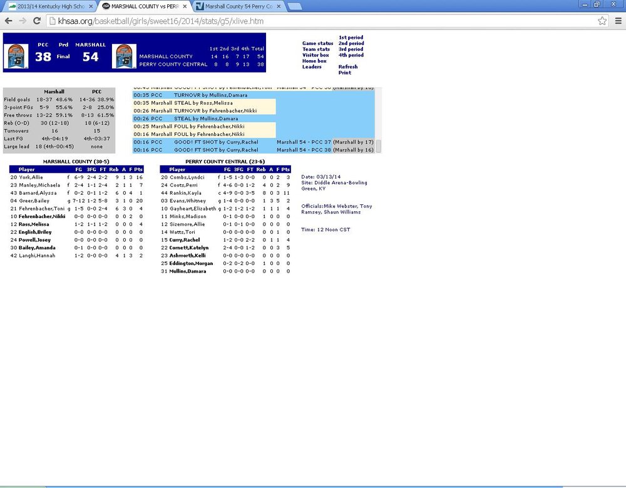Click the PERRY COUNTY CENTRAL (23-6) heading
Viewport: 626px width, 488px height.
click(225, 162)
